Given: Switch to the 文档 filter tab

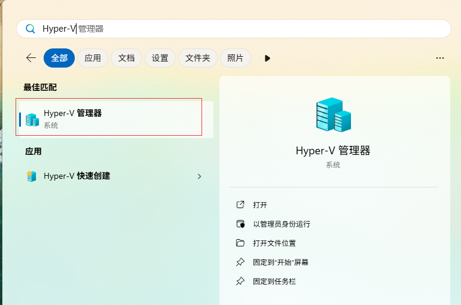Looking at the screenshot, I should 126,58.
